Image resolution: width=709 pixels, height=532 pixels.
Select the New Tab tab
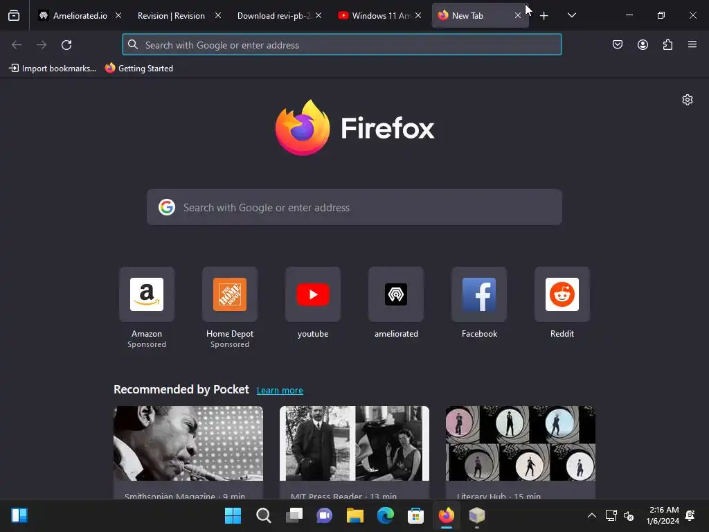[x=480, y=15]
